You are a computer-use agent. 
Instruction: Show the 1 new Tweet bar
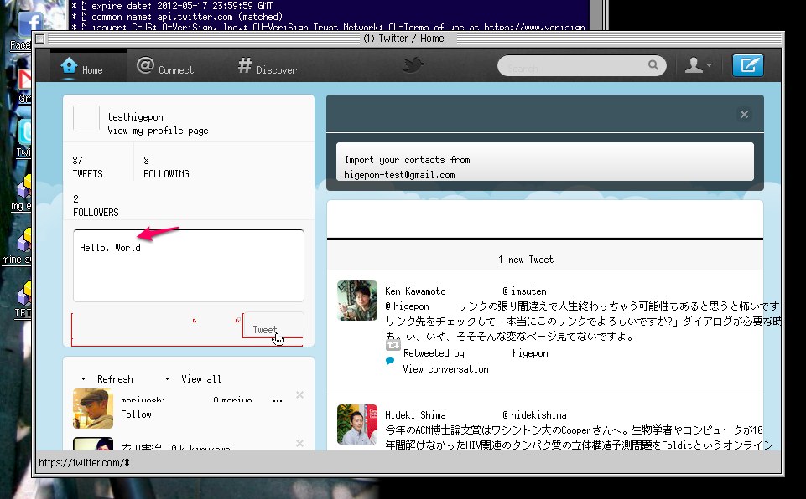(x=545, y=260)
